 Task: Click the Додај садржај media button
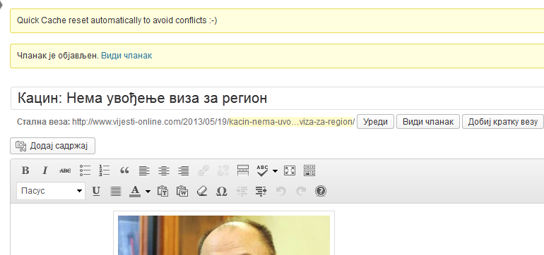coord(53,146)
